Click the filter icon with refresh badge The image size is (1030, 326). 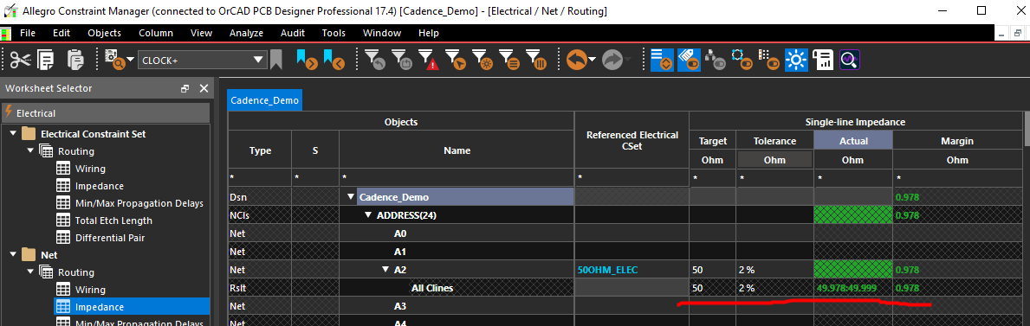click(402, 60)
